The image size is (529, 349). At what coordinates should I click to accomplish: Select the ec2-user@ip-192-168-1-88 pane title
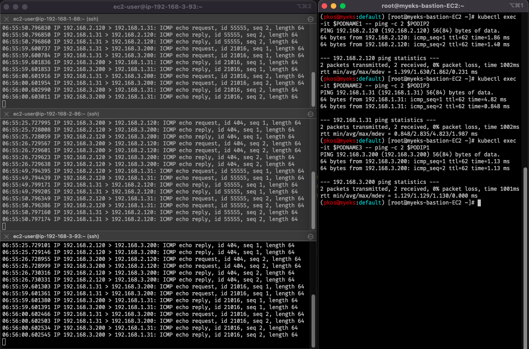56,19
